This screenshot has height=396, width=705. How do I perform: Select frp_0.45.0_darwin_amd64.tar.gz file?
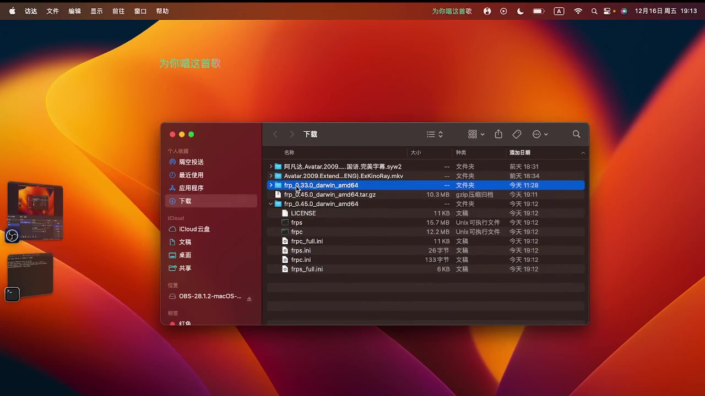coord(426,195)
